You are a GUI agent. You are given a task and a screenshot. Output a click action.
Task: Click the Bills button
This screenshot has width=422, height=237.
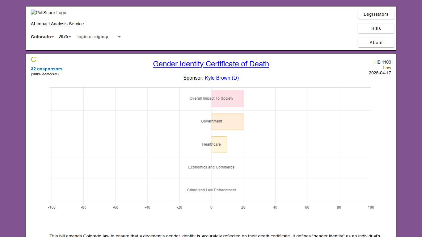[x=376, y=28]
